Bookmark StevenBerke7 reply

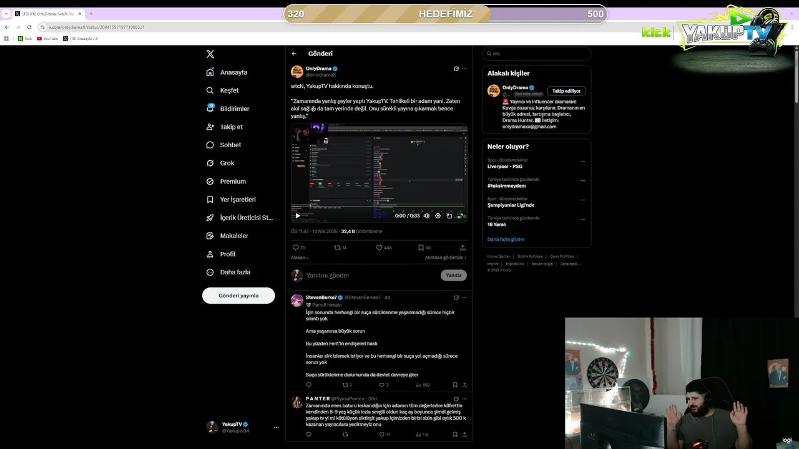pos(455,385)
